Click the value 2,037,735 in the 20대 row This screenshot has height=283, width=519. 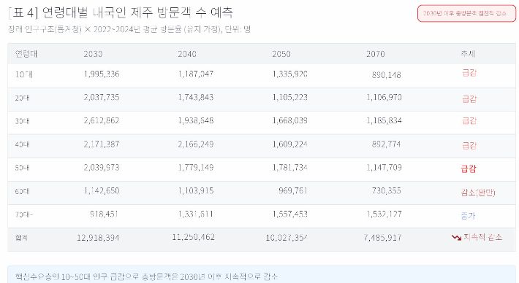[102, 98]
